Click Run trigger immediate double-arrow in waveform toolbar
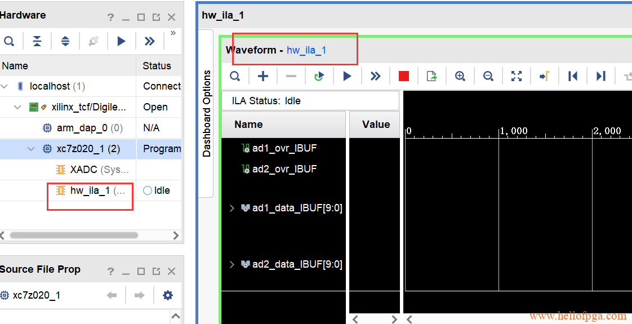The image size is (632, 324). pos(375,76)
